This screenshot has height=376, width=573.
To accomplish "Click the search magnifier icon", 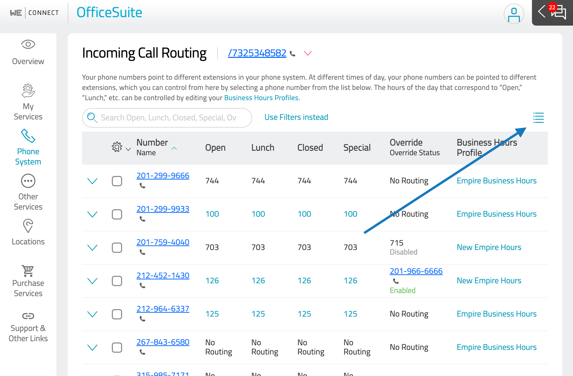I will pyautogui.click(x=92, y=118).
